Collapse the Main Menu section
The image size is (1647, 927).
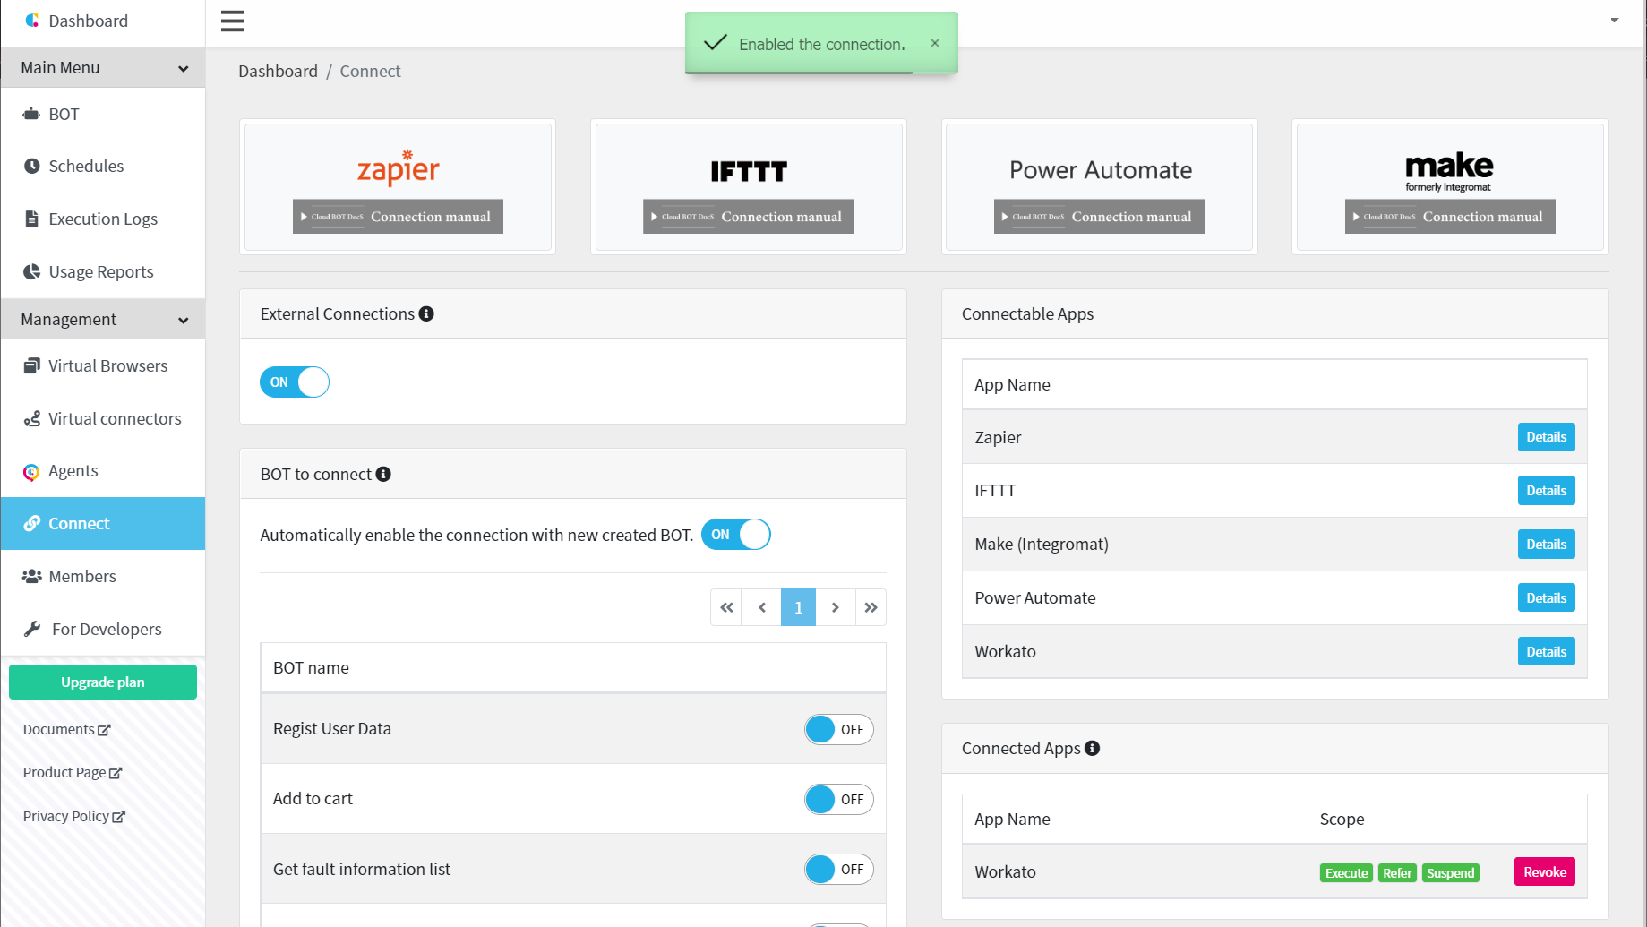coord(103,68)
